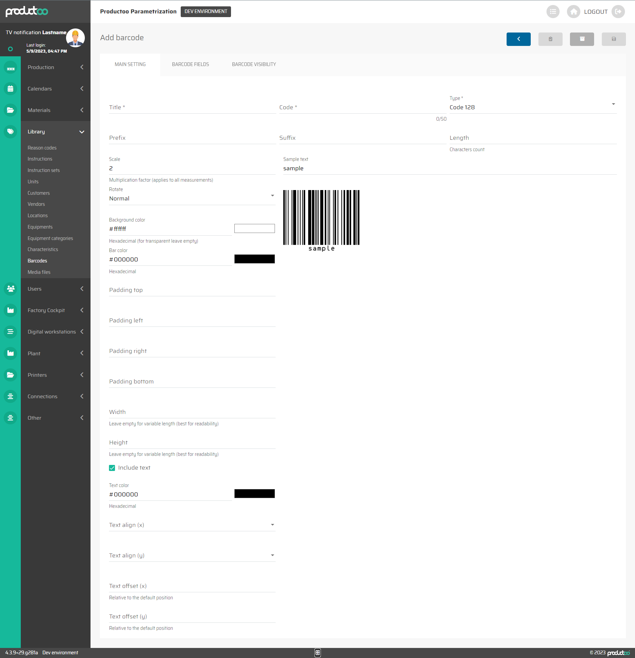Enable the clipboard-check toolbar button

point(551,39)
